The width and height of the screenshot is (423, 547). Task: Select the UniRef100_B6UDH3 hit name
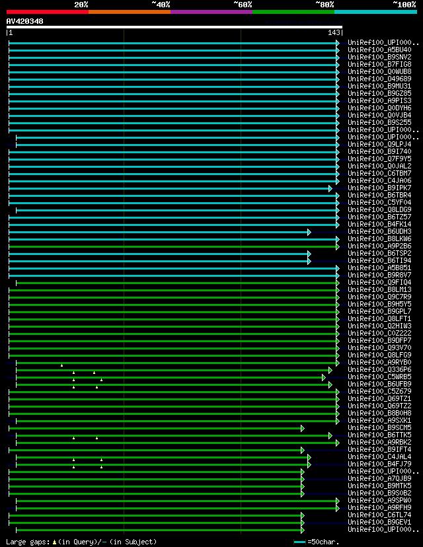(x=379, y=232)
